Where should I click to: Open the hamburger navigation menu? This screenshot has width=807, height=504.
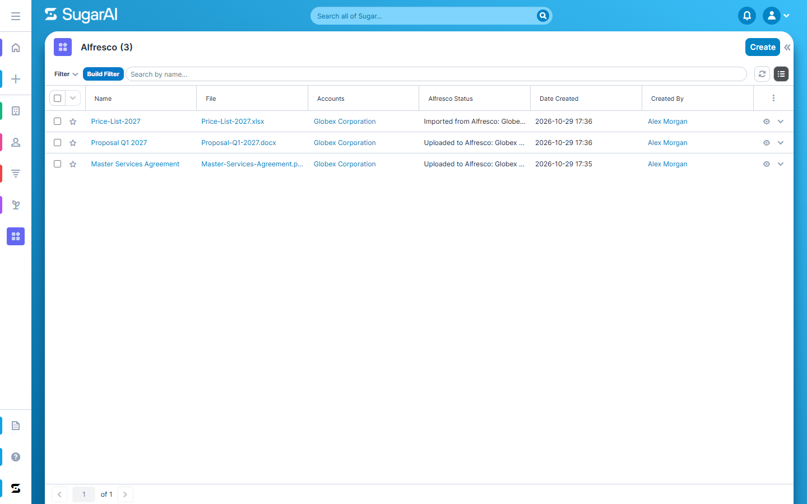point(16,16)
